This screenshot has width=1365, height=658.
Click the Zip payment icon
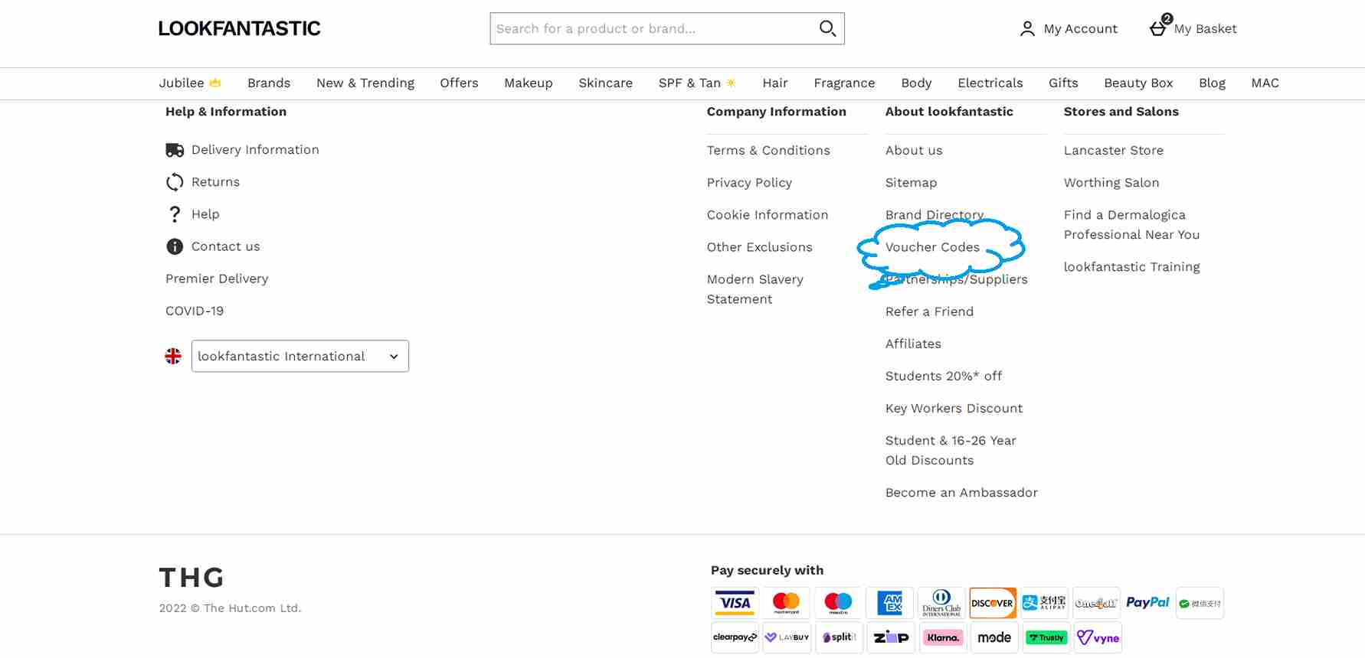pyautogui.click(x=891, y=637)
